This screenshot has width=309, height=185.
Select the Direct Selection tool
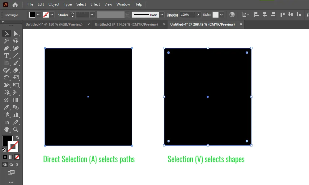pyautogui.click(x=16, y=33)
